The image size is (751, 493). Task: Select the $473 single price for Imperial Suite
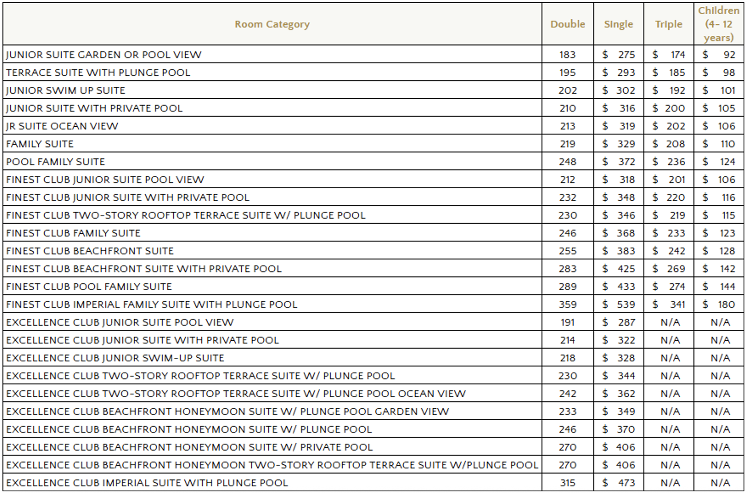click(x=618, y=483)
